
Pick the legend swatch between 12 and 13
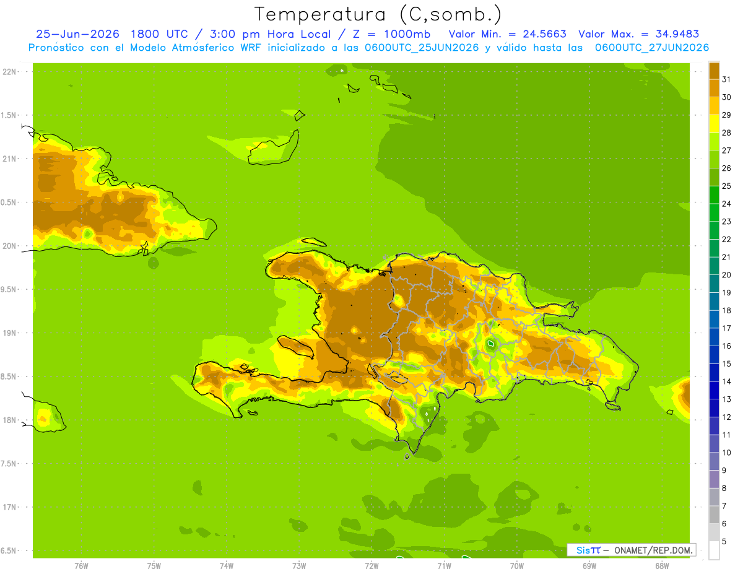tap(714, 408)
